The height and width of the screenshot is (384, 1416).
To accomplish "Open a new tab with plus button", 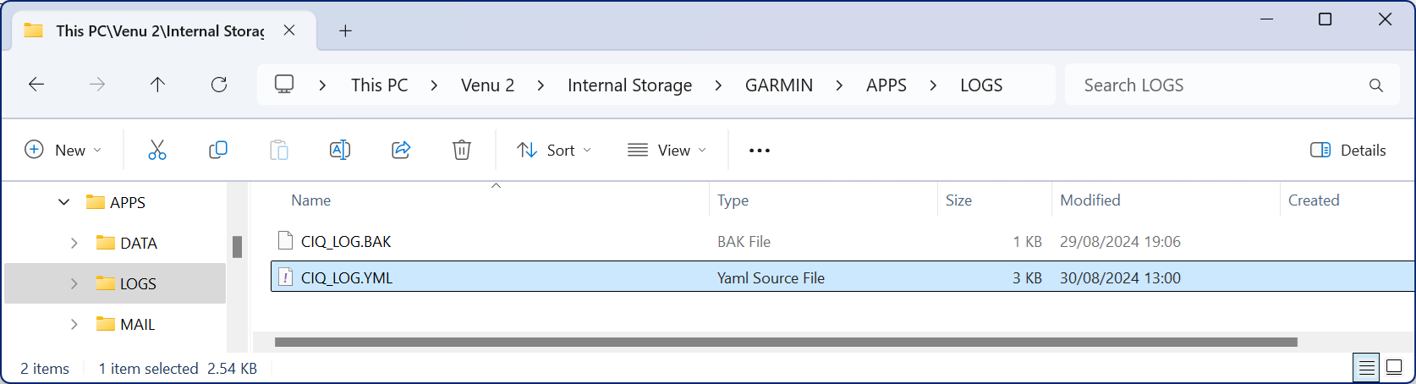I will point(345,31).
